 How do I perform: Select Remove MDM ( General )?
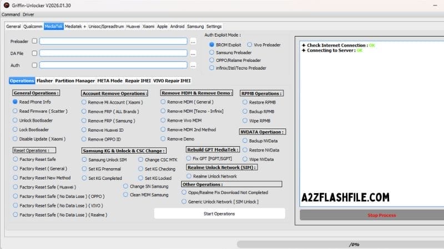point(187,102)
